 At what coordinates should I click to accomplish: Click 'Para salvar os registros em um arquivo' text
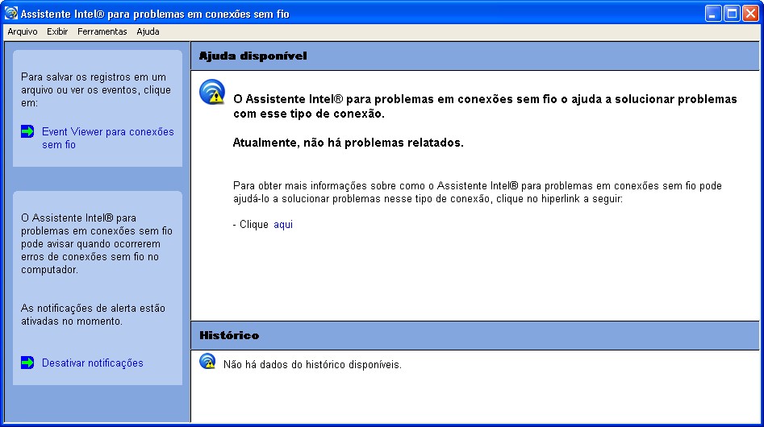click(96, 90)
